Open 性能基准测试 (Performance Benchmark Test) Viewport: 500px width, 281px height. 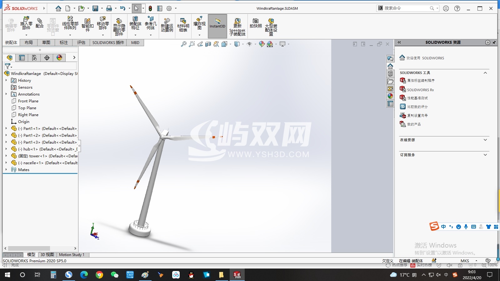point(414,98)
